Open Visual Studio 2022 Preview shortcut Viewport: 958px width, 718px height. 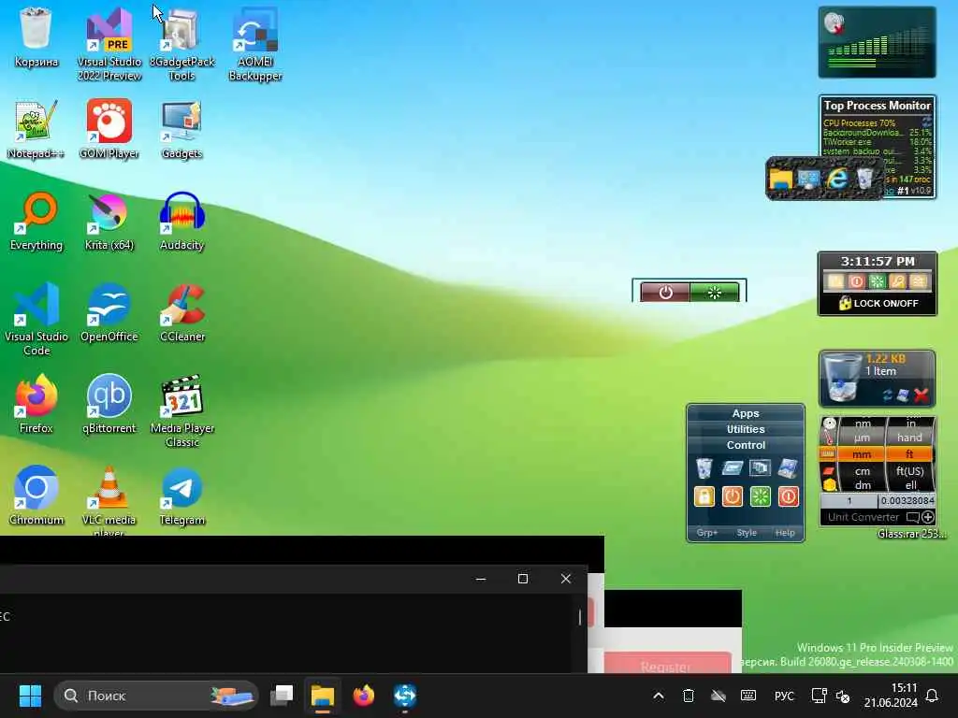click(x=109, y=44)
